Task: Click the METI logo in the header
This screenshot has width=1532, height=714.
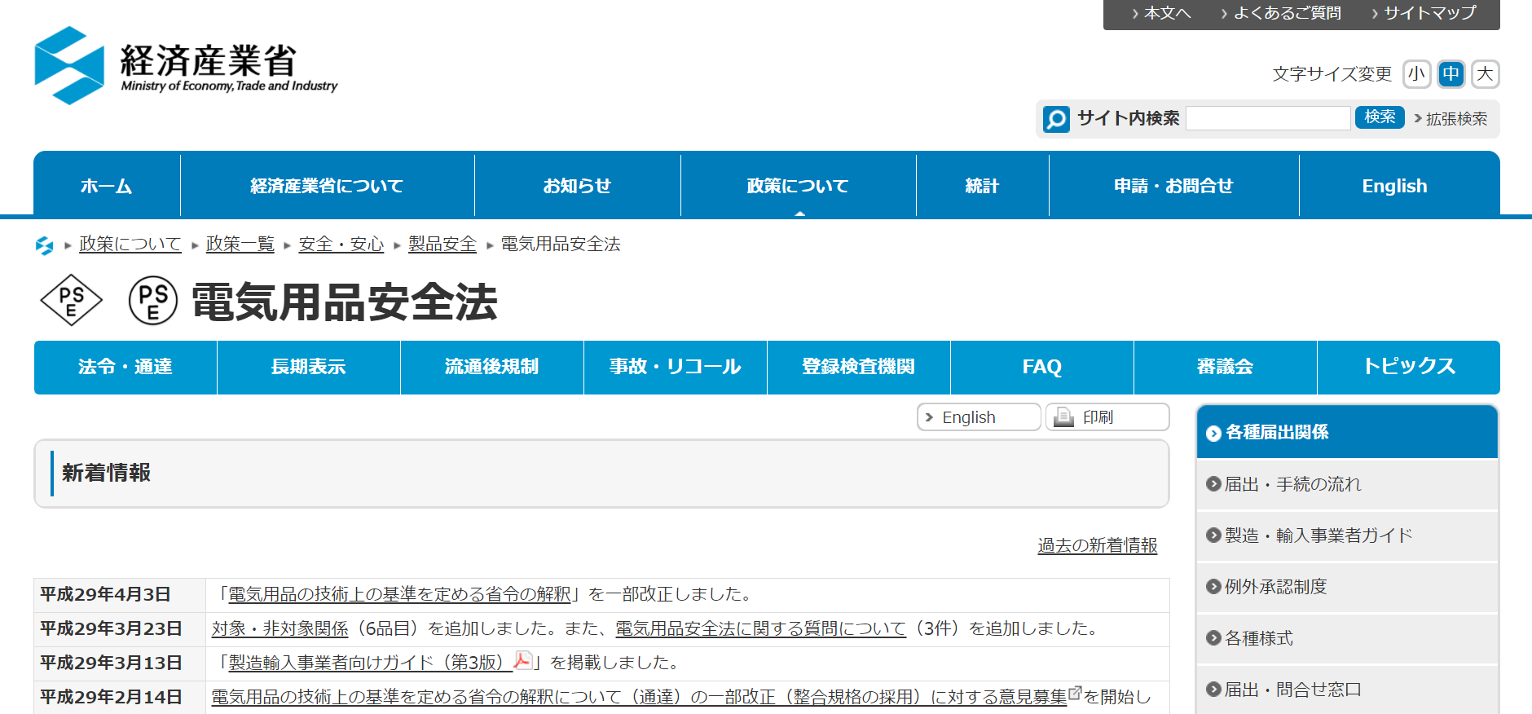Action: (x=186, y=65)
